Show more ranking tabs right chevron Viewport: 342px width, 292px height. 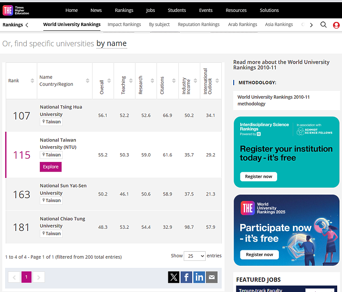click(x=311, y=25)
